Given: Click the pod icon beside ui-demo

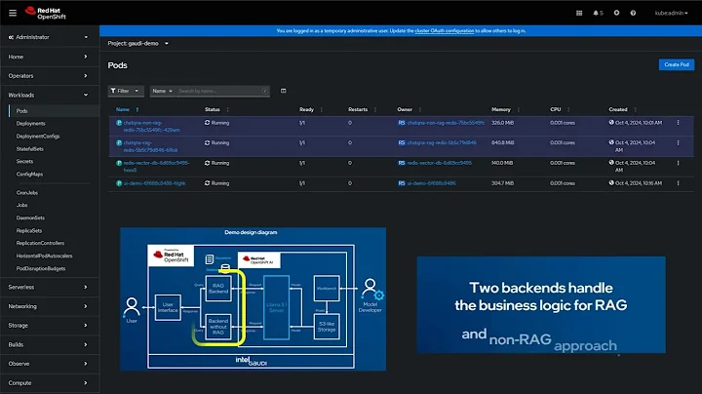Looking at the screenshot, I should coord(119,183).
